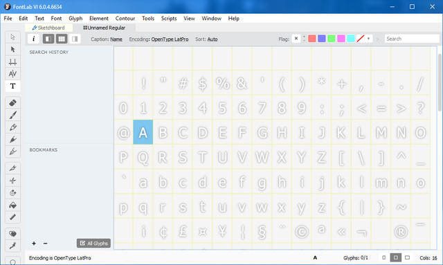Viewport: 443px width, 265px height.
Task: Switch to the Sketchboard tab
Action: click(x=48, y=28)
